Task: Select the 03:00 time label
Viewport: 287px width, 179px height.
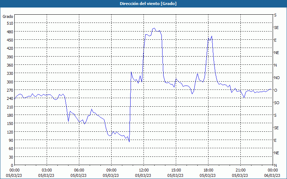Action: pyautogui.click(x=47, y=170)
